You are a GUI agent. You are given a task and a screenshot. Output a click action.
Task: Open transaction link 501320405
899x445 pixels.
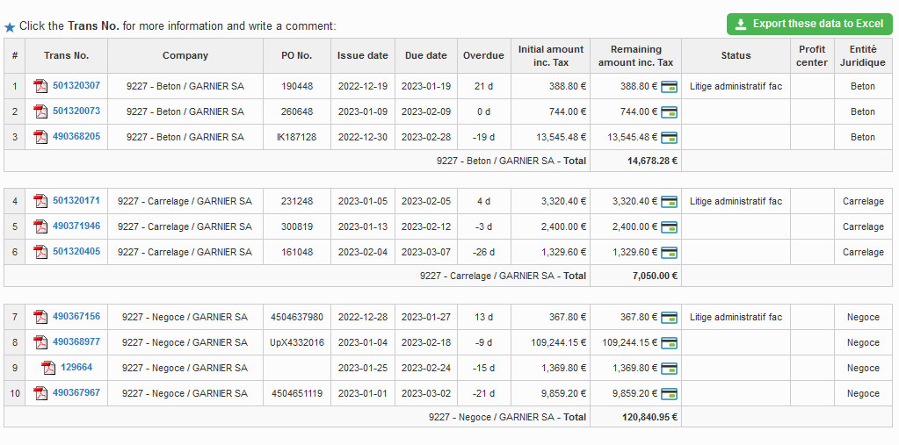point(76,252)
